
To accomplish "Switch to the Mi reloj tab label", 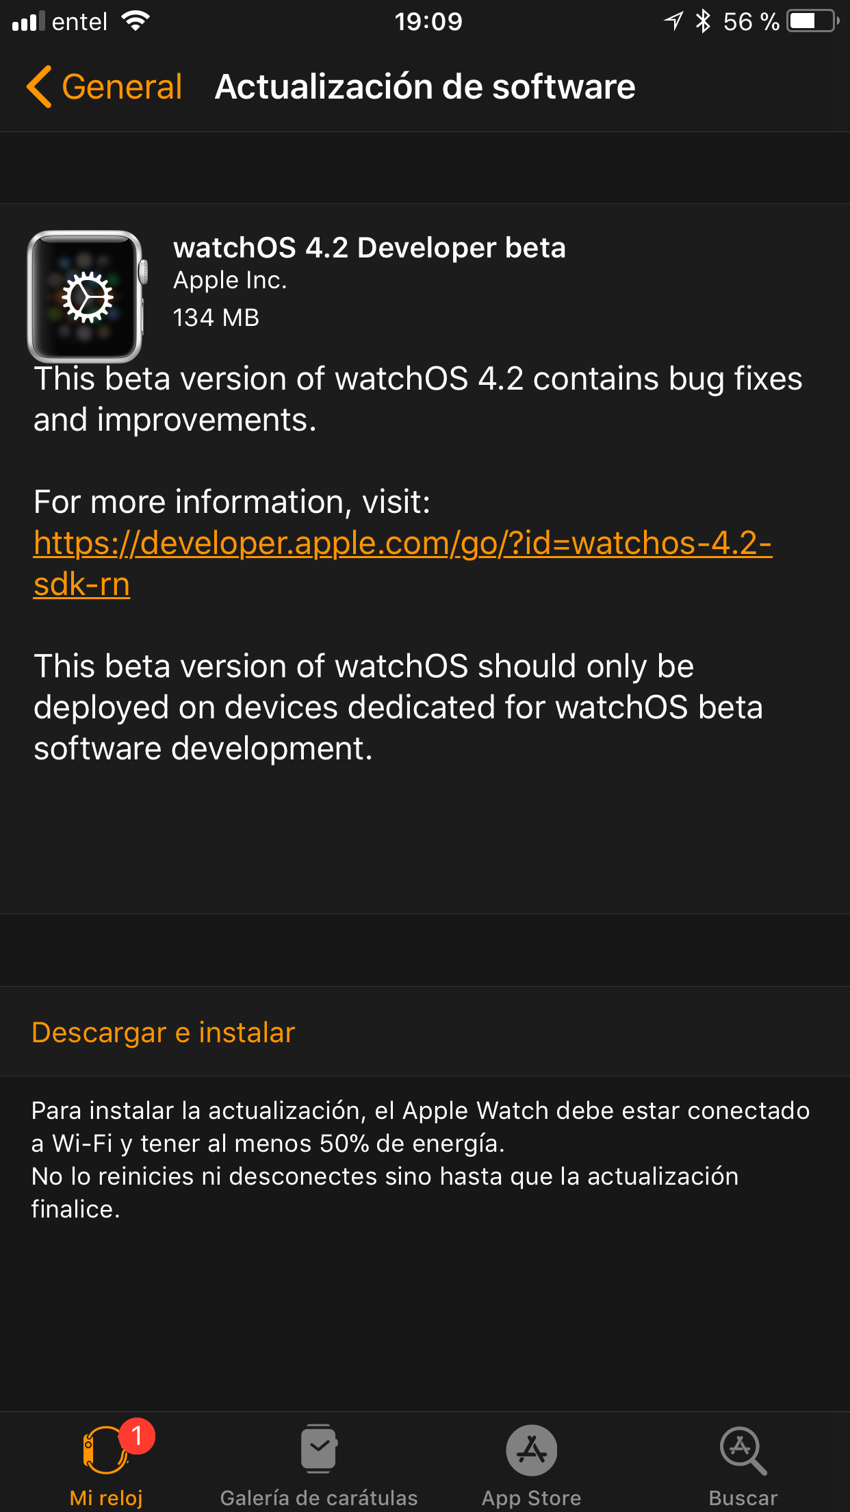I will [106, 1498].
